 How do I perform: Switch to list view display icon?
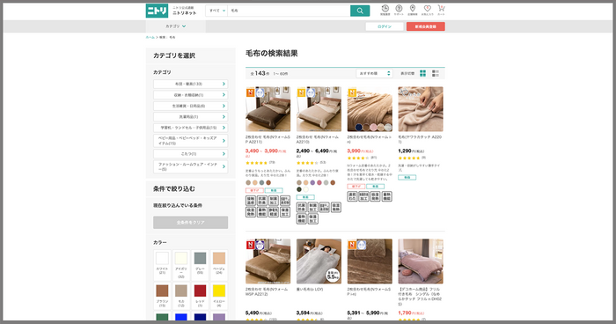436,74
